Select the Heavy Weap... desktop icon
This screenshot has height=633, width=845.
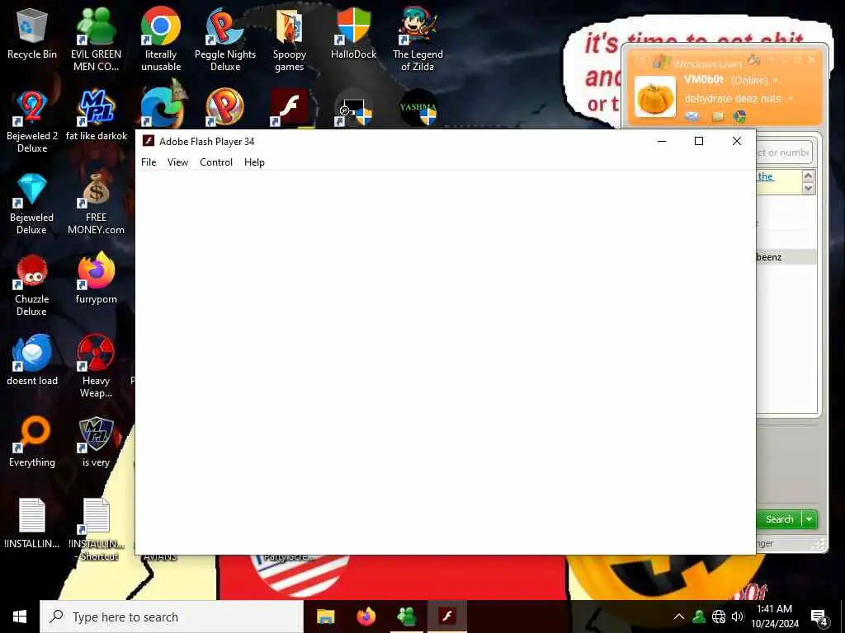point(96,366)
